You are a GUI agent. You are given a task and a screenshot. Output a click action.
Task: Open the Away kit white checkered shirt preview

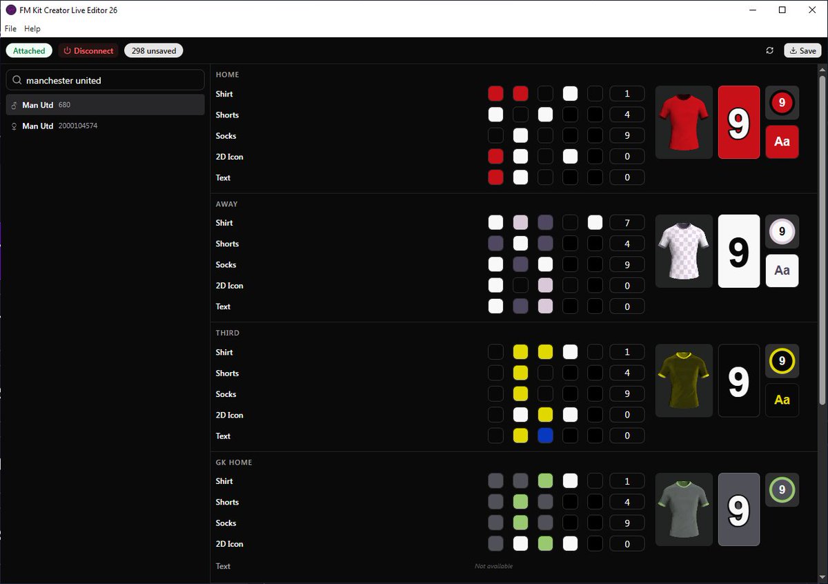pyautogui.click(x=684, y=251)
